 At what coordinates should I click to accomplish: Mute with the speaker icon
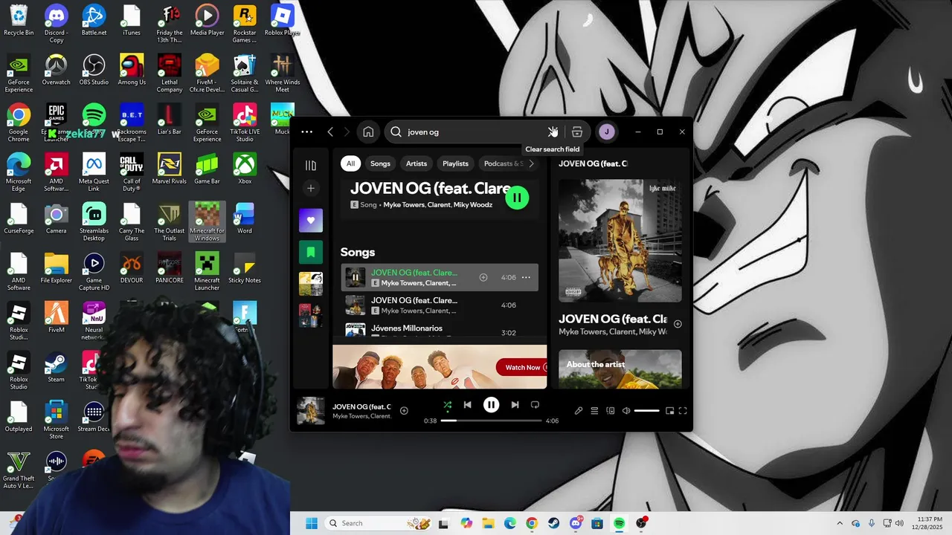tap(626, 411)
